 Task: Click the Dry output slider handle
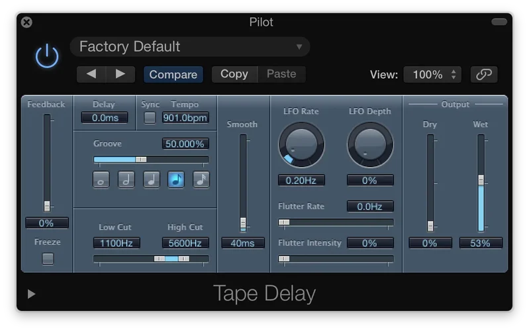tap(430, 226)
